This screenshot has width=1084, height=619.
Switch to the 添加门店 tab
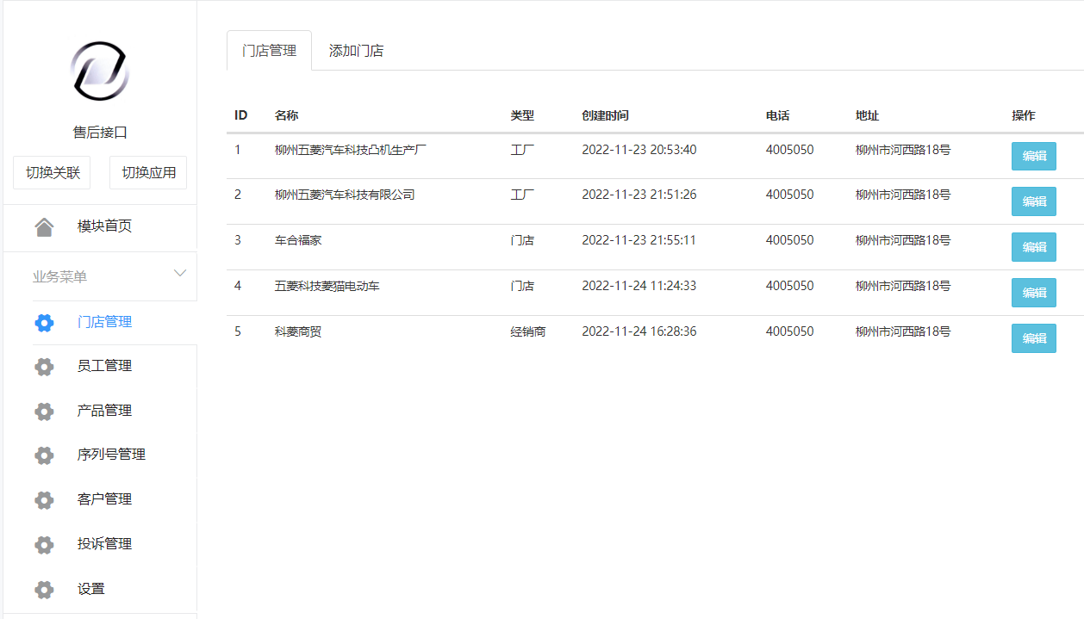pos(356,51)
